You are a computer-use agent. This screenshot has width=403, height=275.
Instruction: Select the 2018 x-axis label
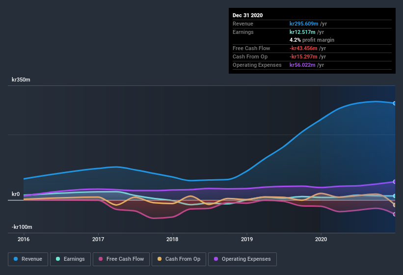[172, 239]
